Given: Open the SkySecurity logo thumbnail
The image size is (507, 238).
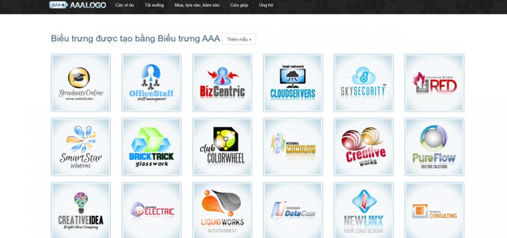Looking at the screenshot, I should (363, 83).
